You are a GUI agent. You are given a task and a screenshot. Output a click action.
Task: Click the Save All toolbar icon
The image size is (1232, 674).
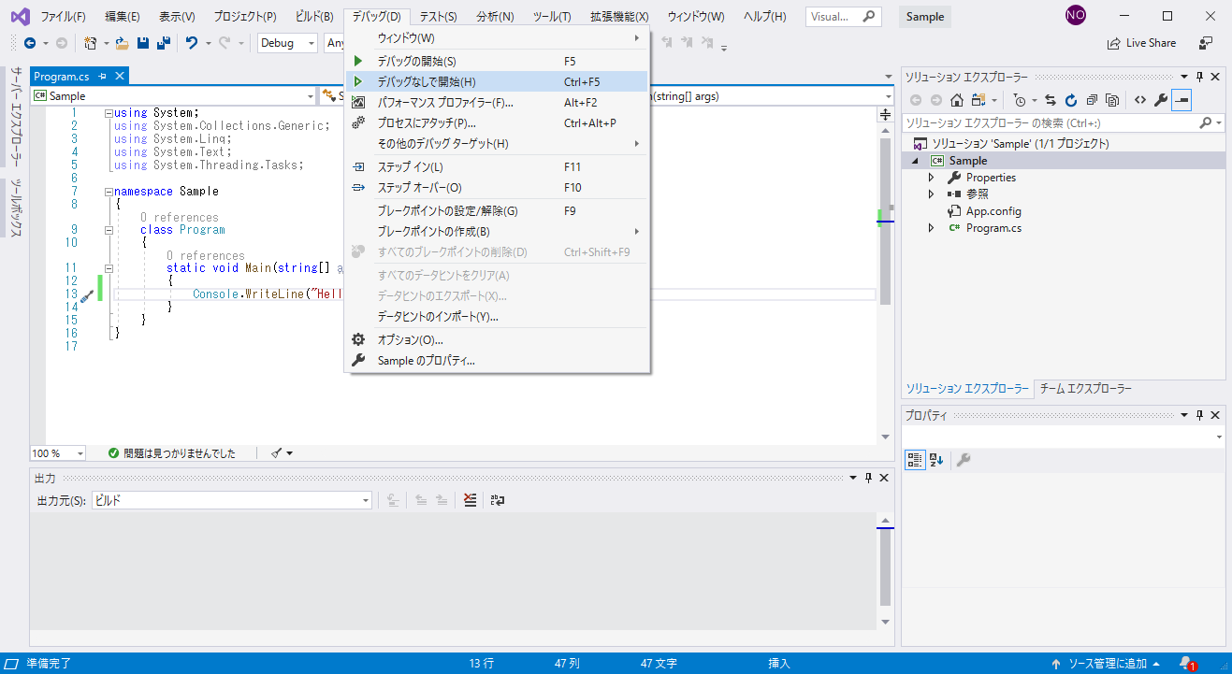coord(163,43)
